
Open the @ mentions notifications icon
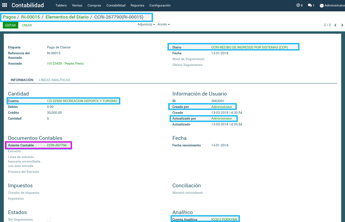(x=299, y=5)
